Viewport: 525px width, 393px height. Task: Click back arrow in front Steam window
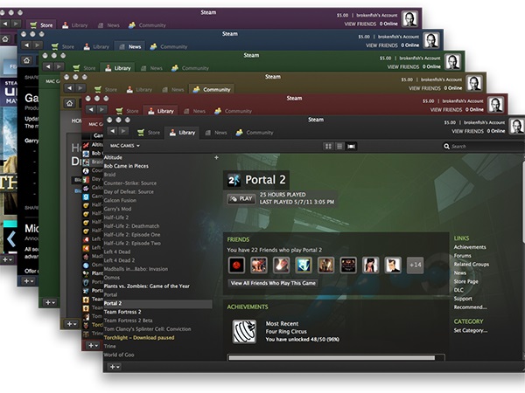point(113,131)
